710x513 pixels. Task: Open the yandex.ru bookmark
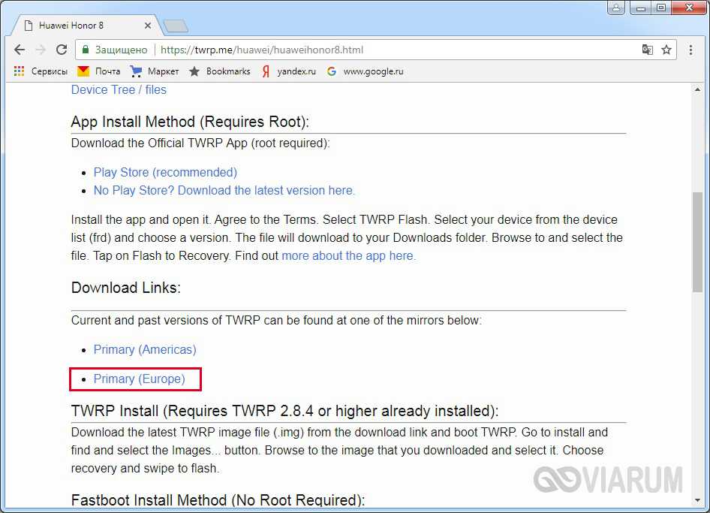(x=288, y=71)
